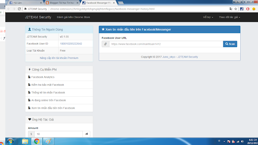This screenshot has height=145, width=258.
Task: Click the browser address bar URL
Action: (x=102, y=9)
